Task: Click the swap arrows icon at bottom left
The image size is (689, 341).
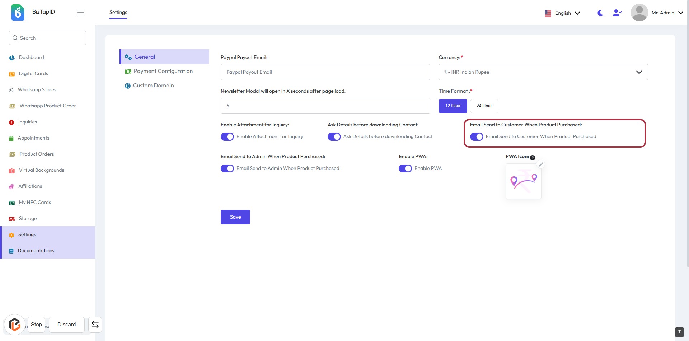Action: tap(95, 325)
